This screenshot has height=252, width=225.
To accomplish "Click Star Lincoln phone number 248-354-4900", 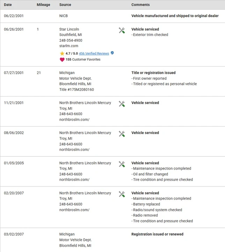I will [71, 40].
